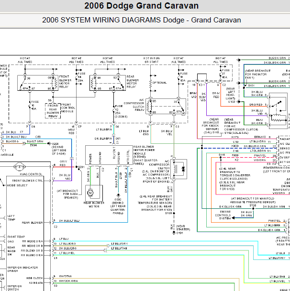
Task: Select the "BLK/GRY" wire label below compressor clutch
Action: [170, 189]
